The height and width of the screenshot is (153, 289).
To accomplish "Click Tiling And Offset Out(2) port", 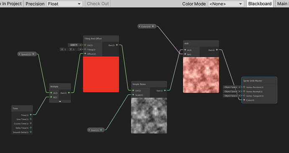I will 117,45.
